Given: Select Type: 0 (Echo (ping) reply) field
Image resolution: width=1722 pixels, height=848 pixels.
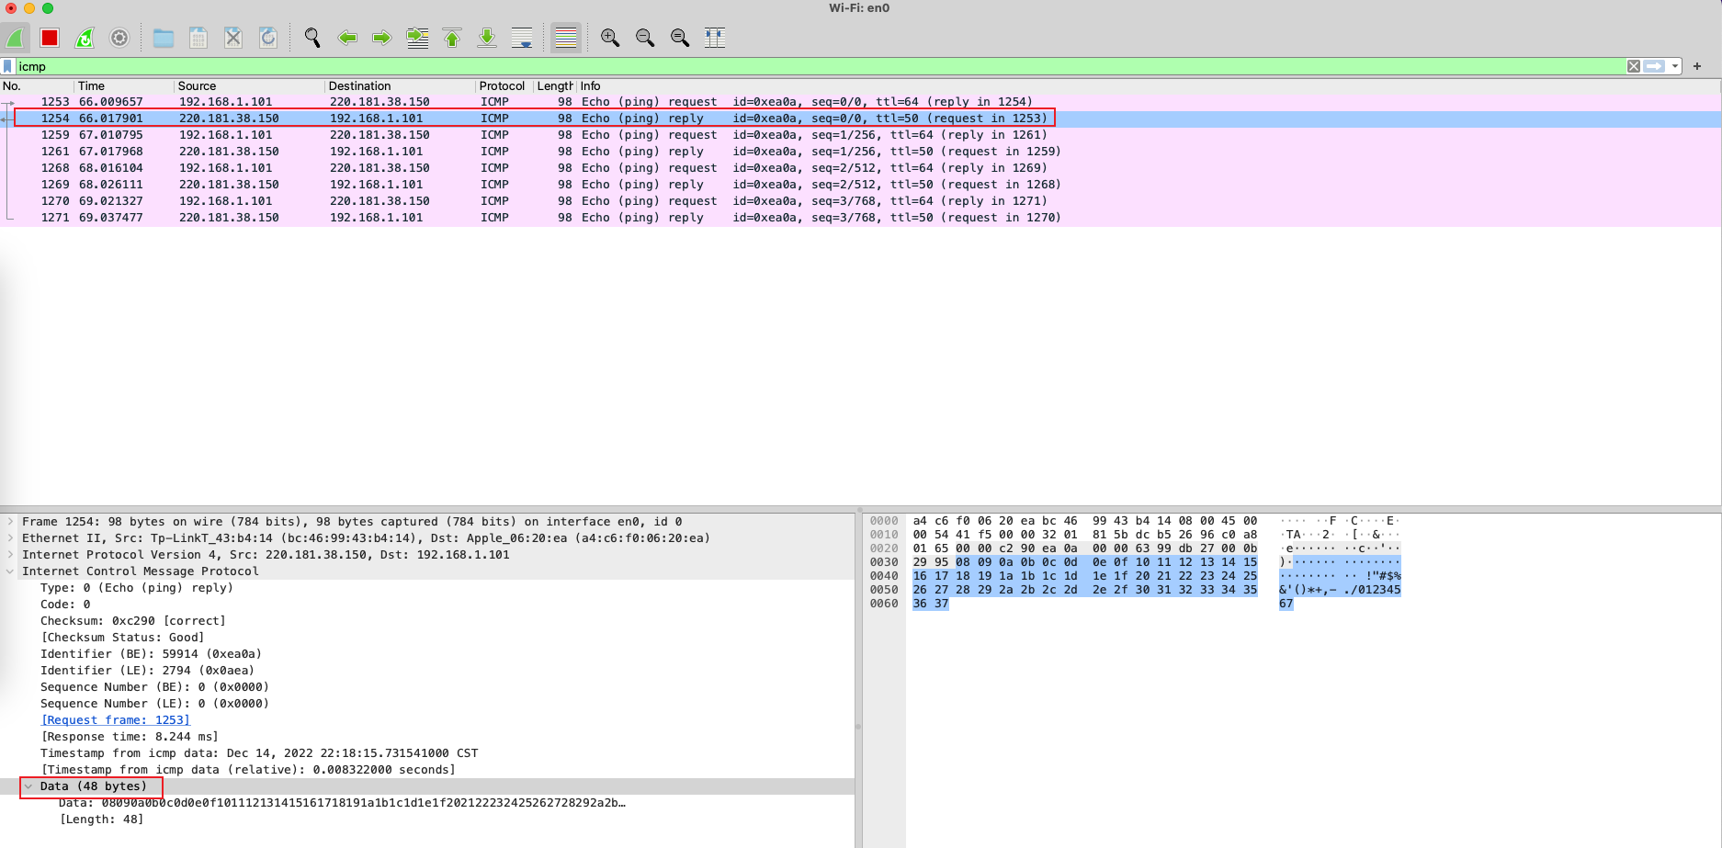Looking at the screenshot, I should coord(136,588).
